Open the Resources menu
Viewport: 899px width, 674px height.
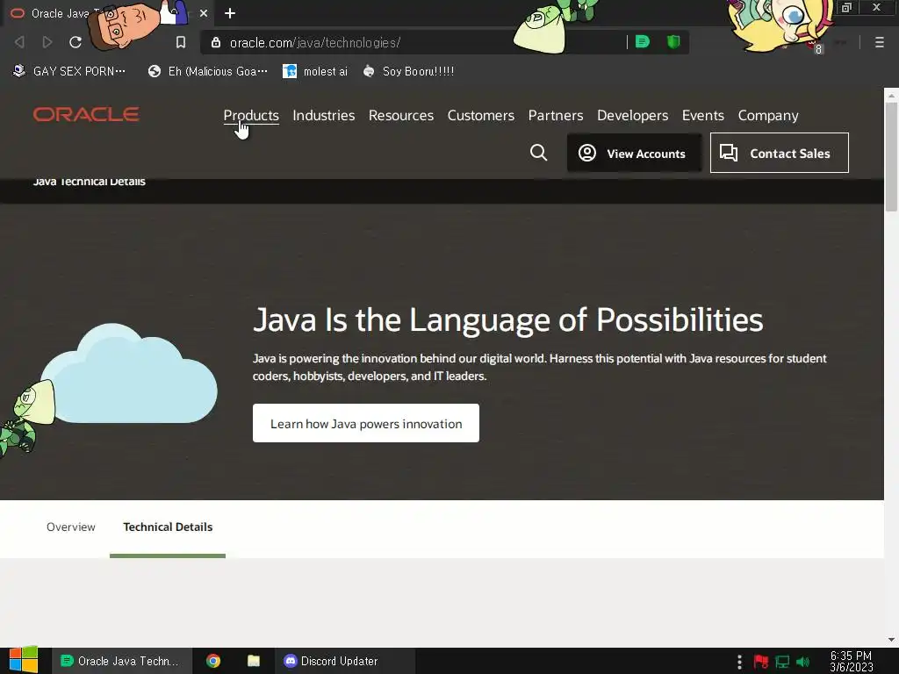coord(400,115)
